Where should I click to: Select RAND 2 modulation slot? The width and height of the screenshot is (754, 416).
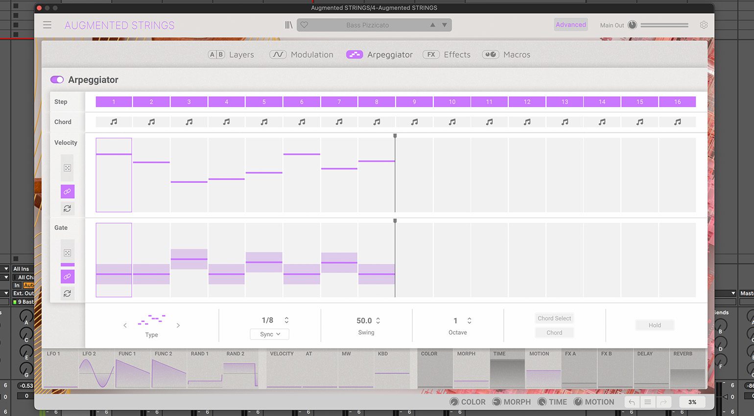point(241,369)
